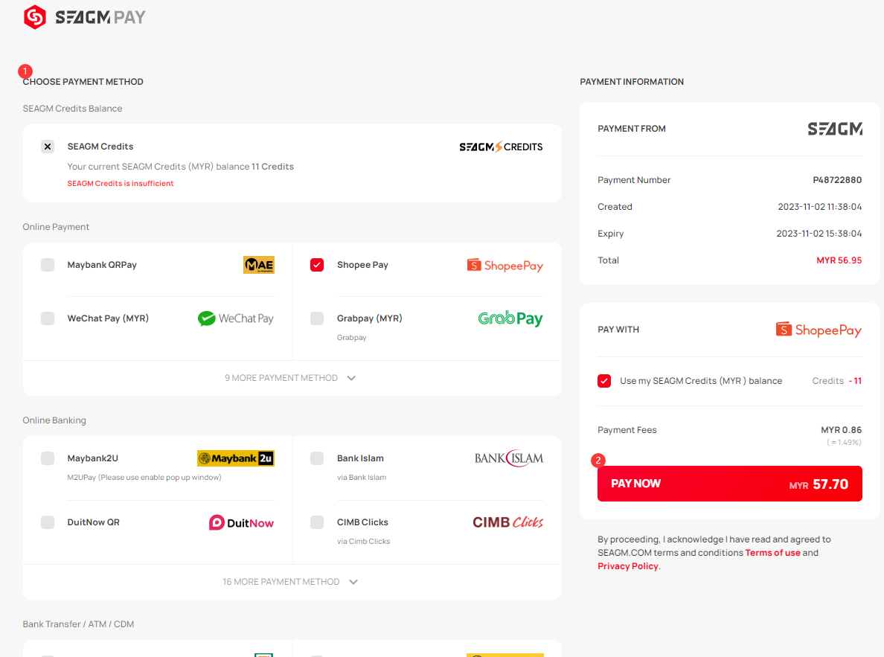Click the 11 Credits balance text
The height and width of the screenshot is (657, 884).
pos(272,167)
